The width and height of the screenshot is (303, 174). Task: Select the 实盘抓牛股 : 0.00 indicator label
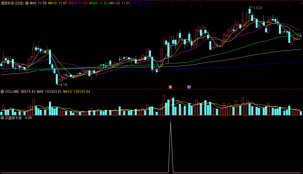pyautogui.click(x=18, y=118)
